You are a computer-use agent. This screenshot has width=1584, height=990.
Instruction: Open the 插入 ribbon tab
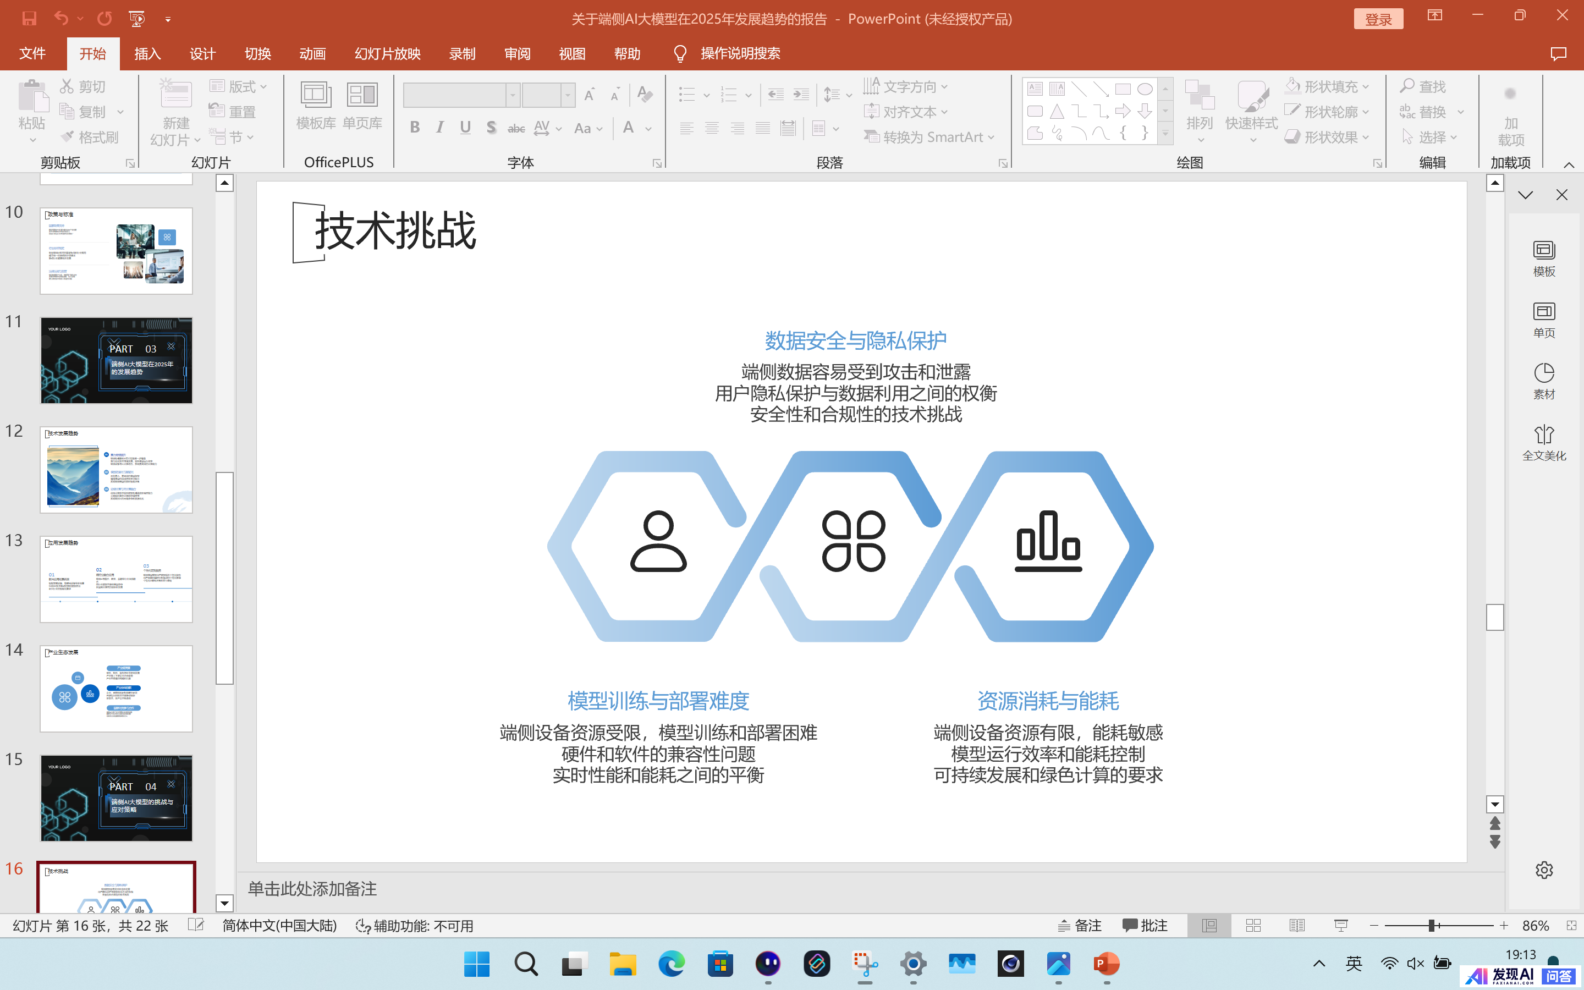pyautogui.click(x=147, y=54)
